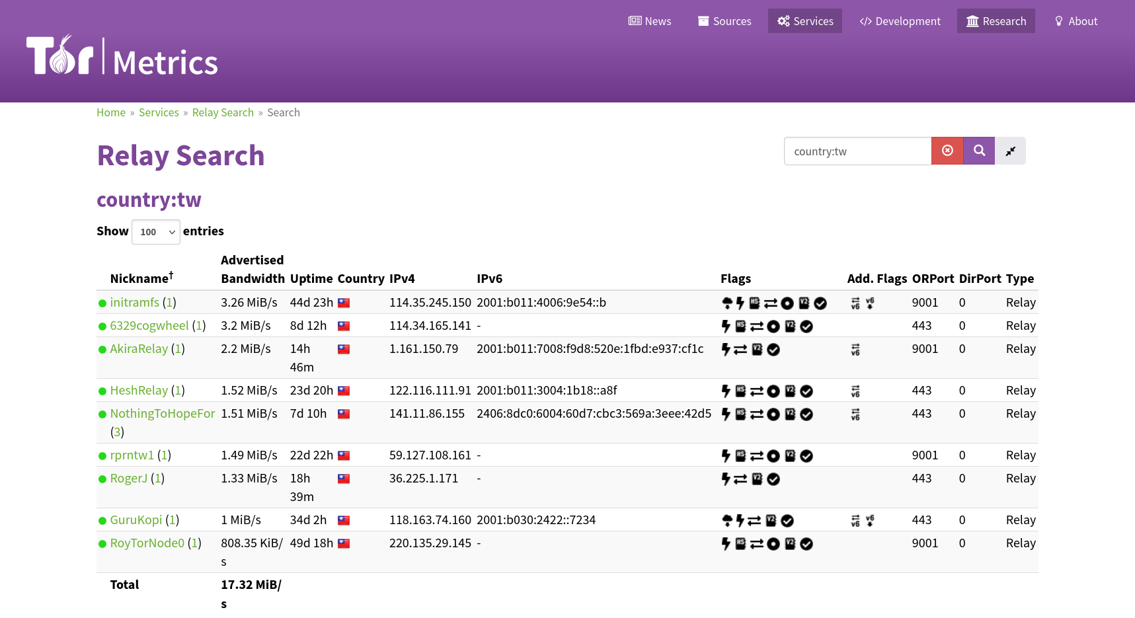Open relay details for rprntw1
This screenshot has width=1135, height=618.
coord(132,455)
